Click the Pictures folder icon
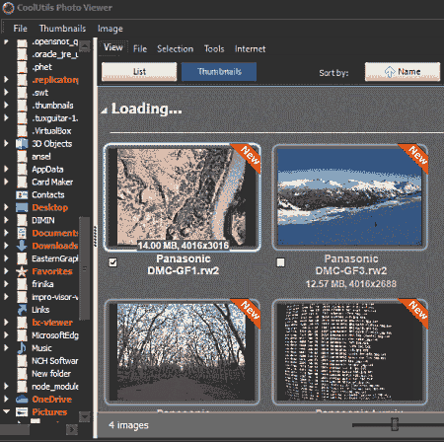The height and width of the screenshot is (442, 444). [22, 412]
